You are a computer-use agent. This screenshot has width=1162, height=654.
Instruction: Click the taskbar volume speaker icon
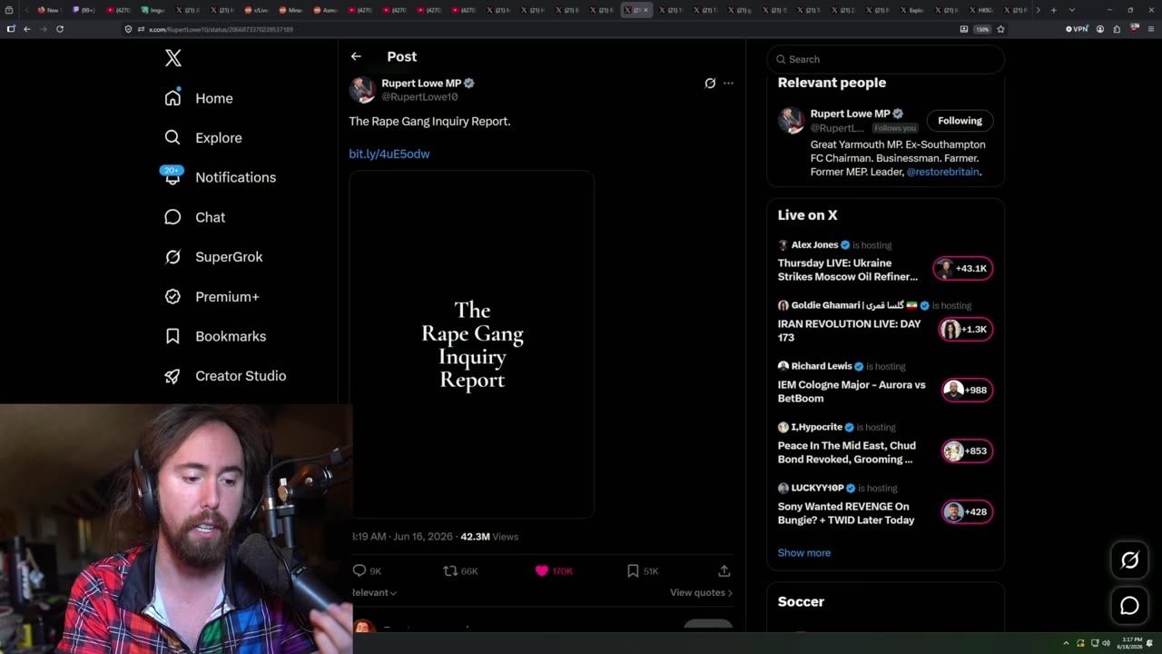1106,643
